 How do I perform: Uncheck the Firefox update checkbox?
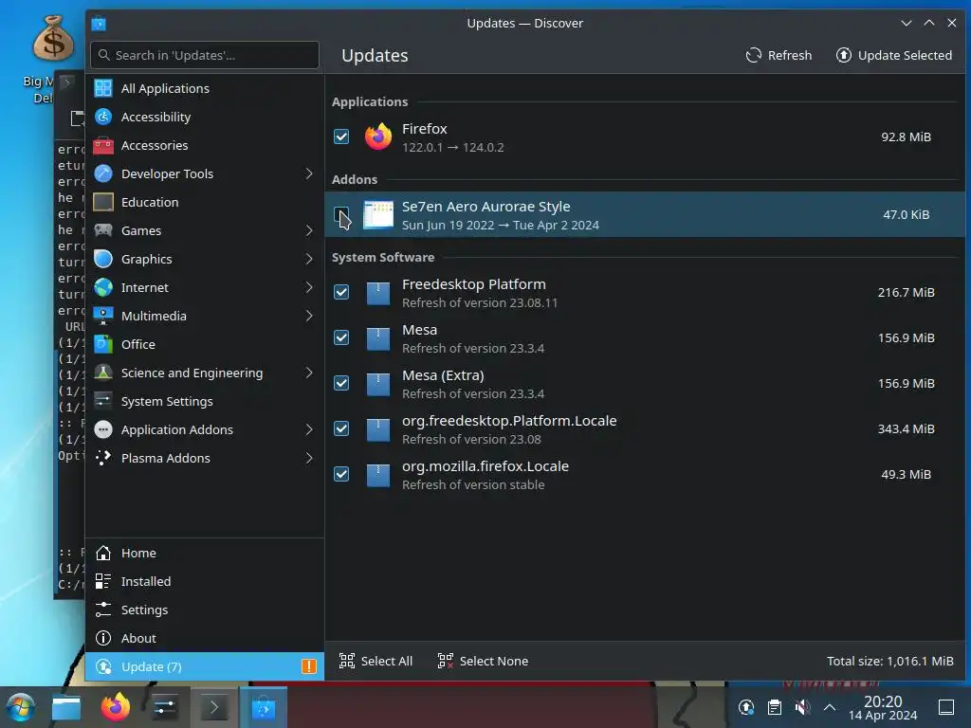click(341, 136)
